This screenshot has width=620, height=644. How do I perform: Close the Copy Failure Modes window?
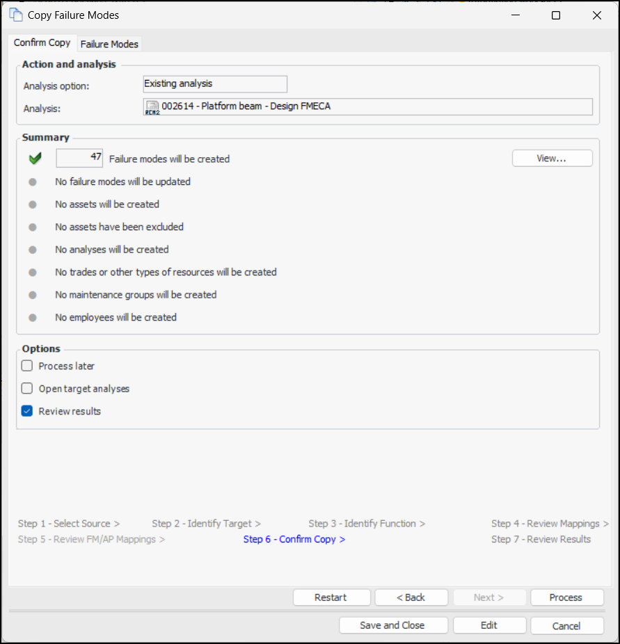(597, 15)
